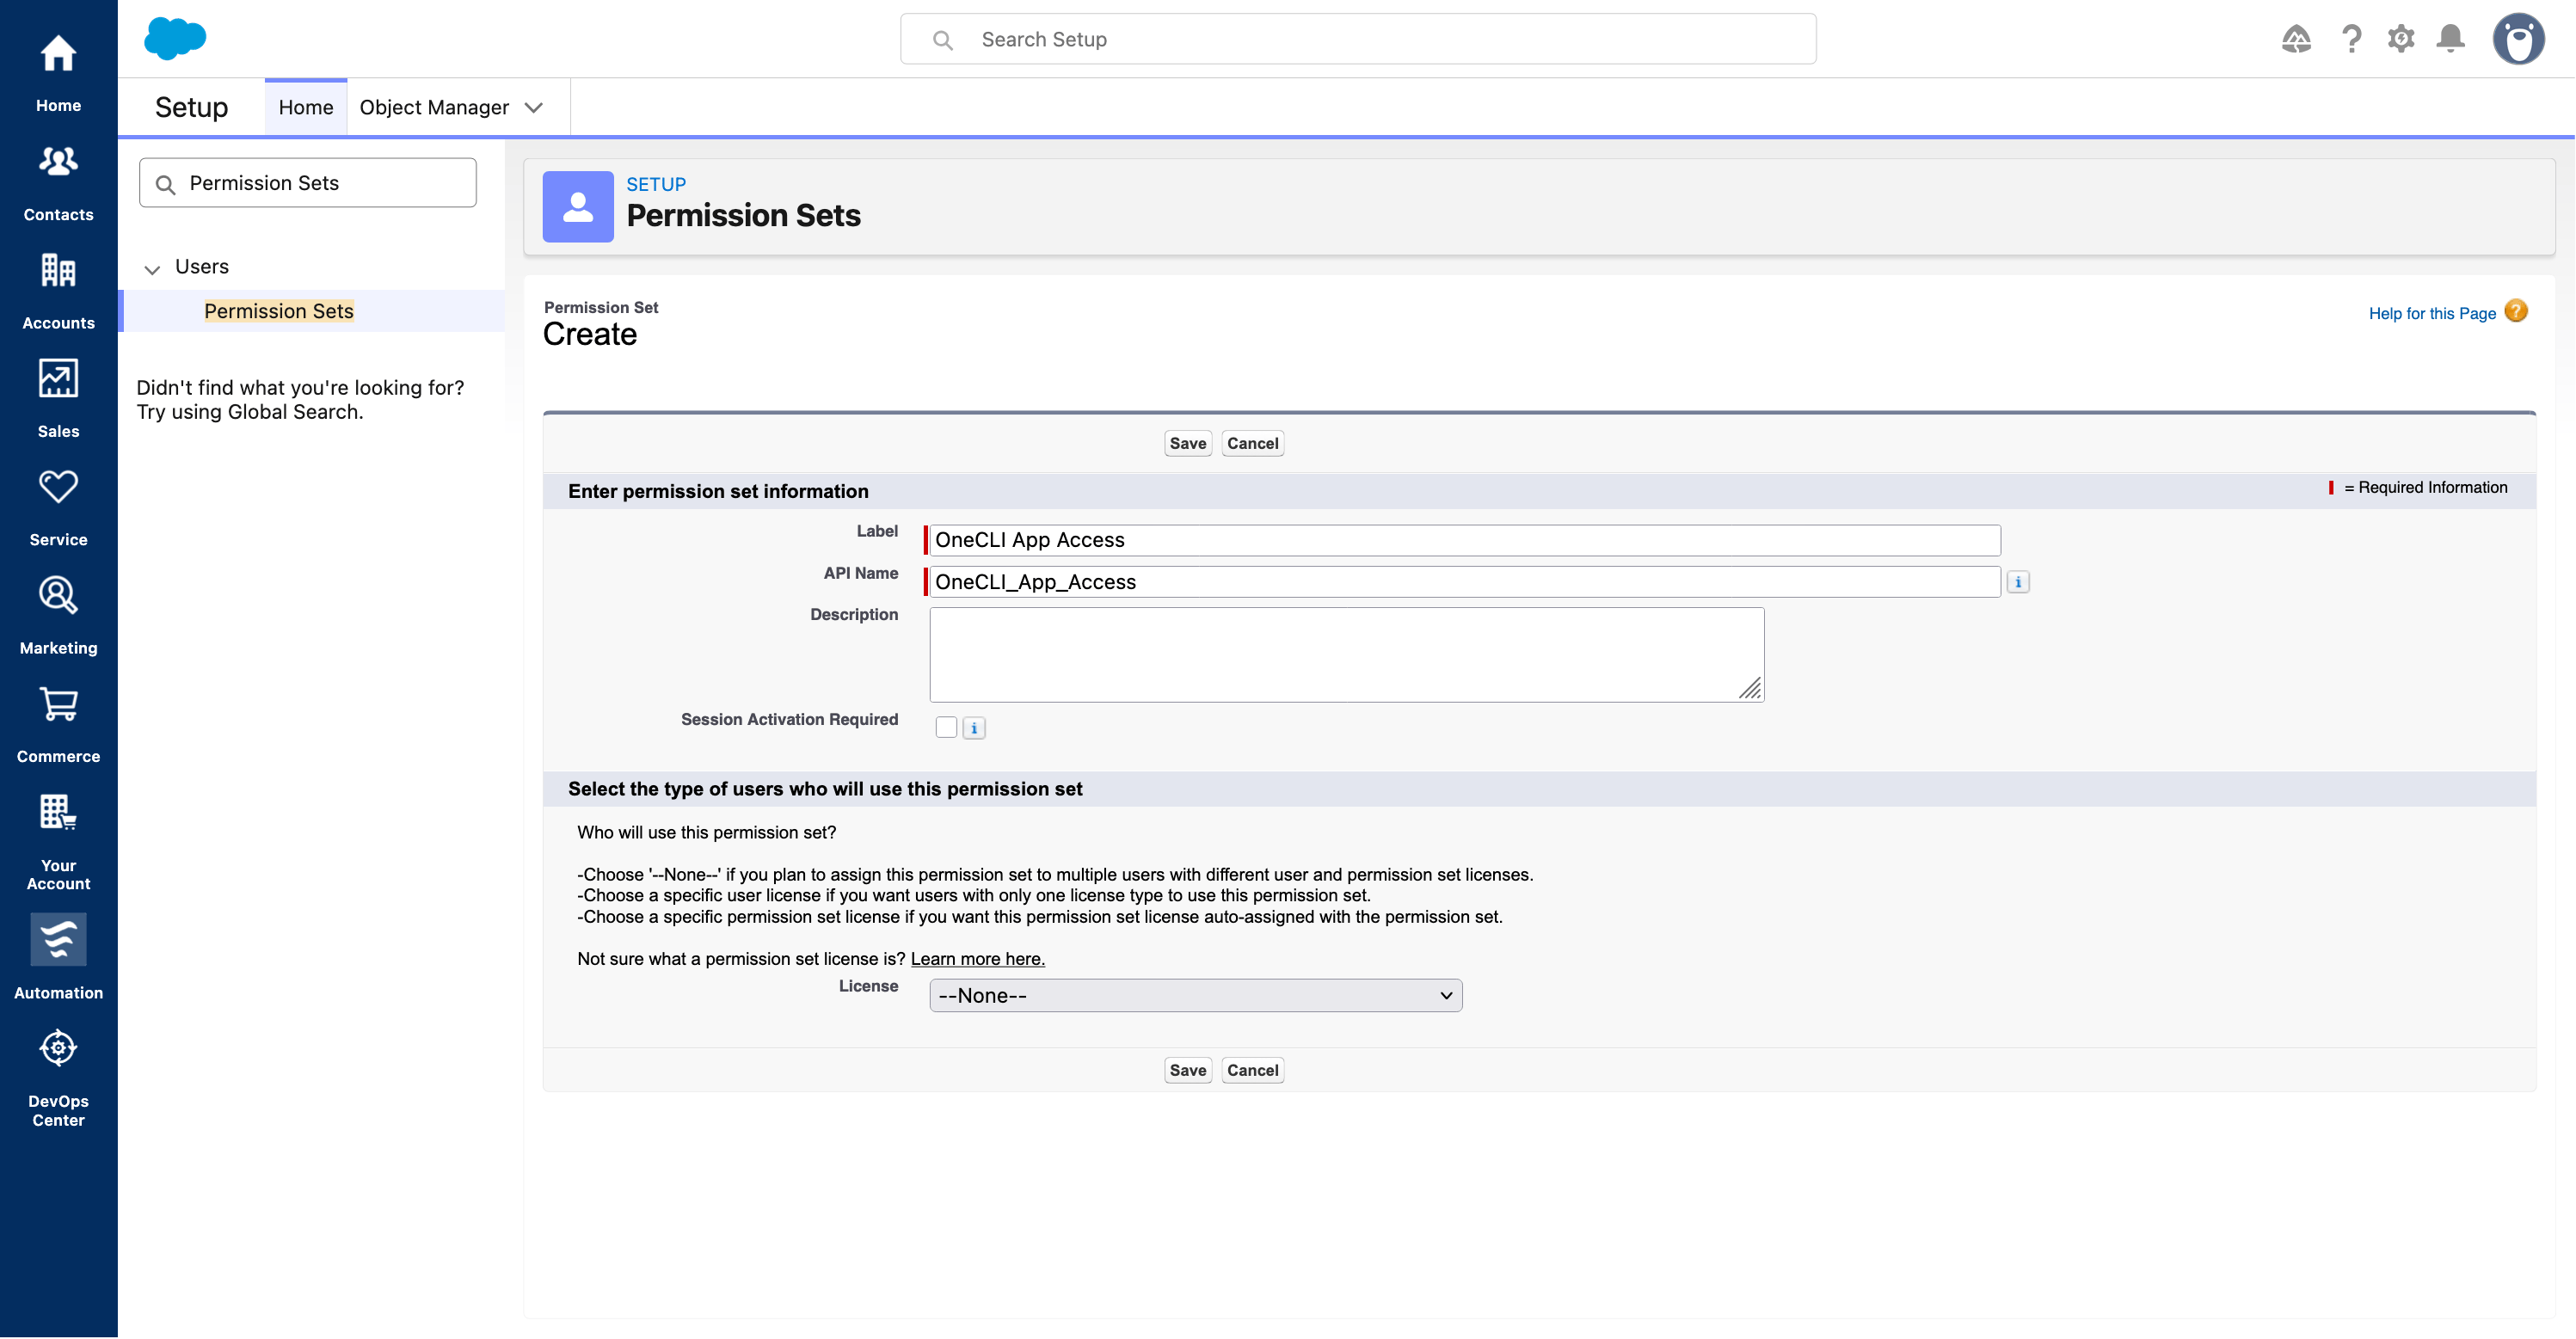Image resolution: width=2576 pixels, height=1339 pixels.
Task: Click the top Cancel button
Action: (x=1253, y=443)
